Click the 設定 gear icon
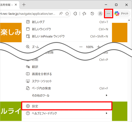This screenshot has height=122, width=132. (28, 106)
